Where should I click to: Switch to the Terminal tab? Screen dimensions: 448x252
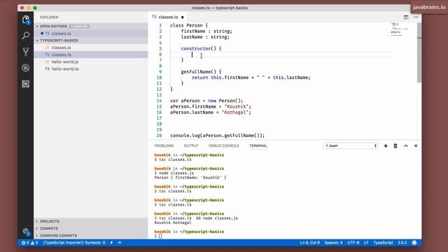(258, 146)
